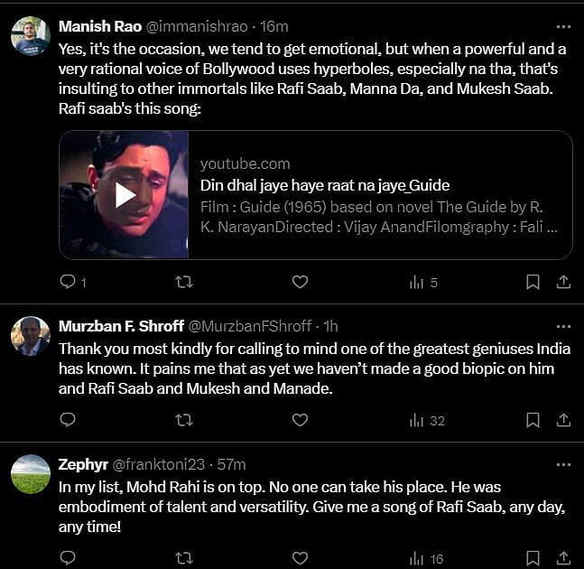This screenshot has height=569, width=584.
Task: Reply to Murzban F. Shroff's tweet
Action: (68, 419)
